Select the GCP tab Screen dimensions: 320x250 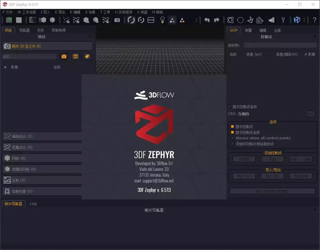point(234,30)
